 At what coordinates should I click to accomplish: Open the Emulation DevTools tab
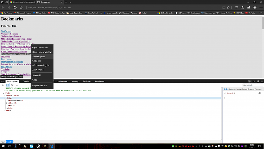tap(87, 82)
